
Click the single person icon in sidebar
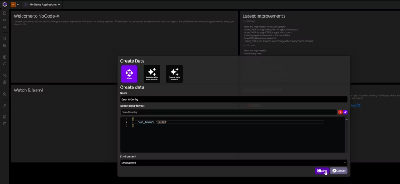click(x=5, y=105)
